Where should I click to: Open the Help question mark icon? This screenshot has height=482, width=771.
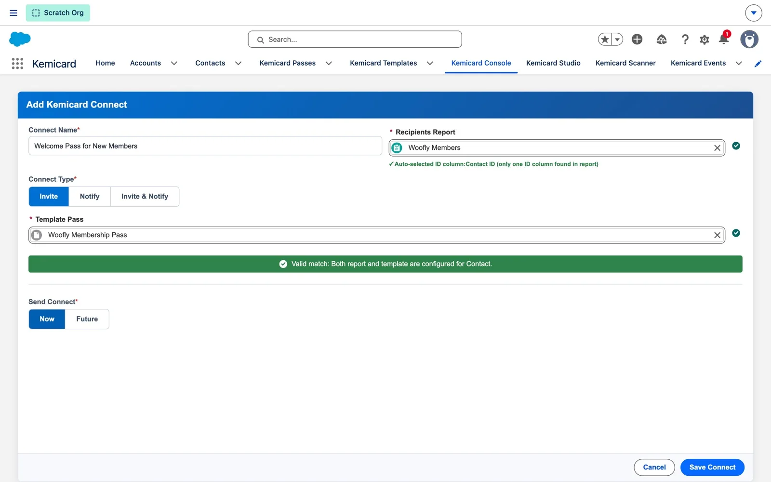[685, 40]
